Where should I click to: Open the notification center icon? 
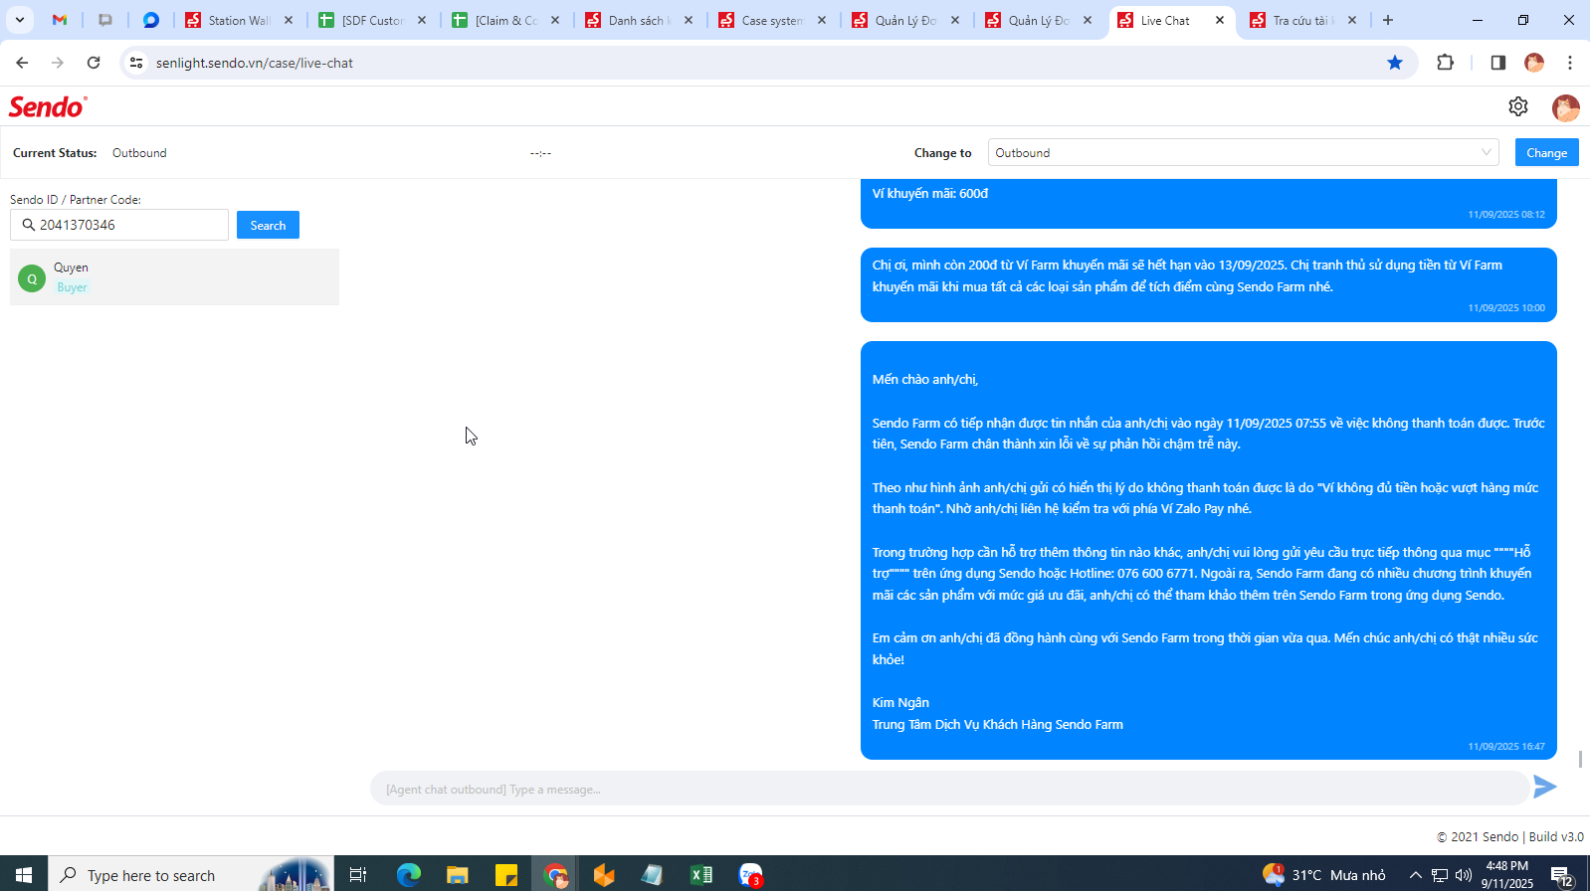tap(1562, 875)
